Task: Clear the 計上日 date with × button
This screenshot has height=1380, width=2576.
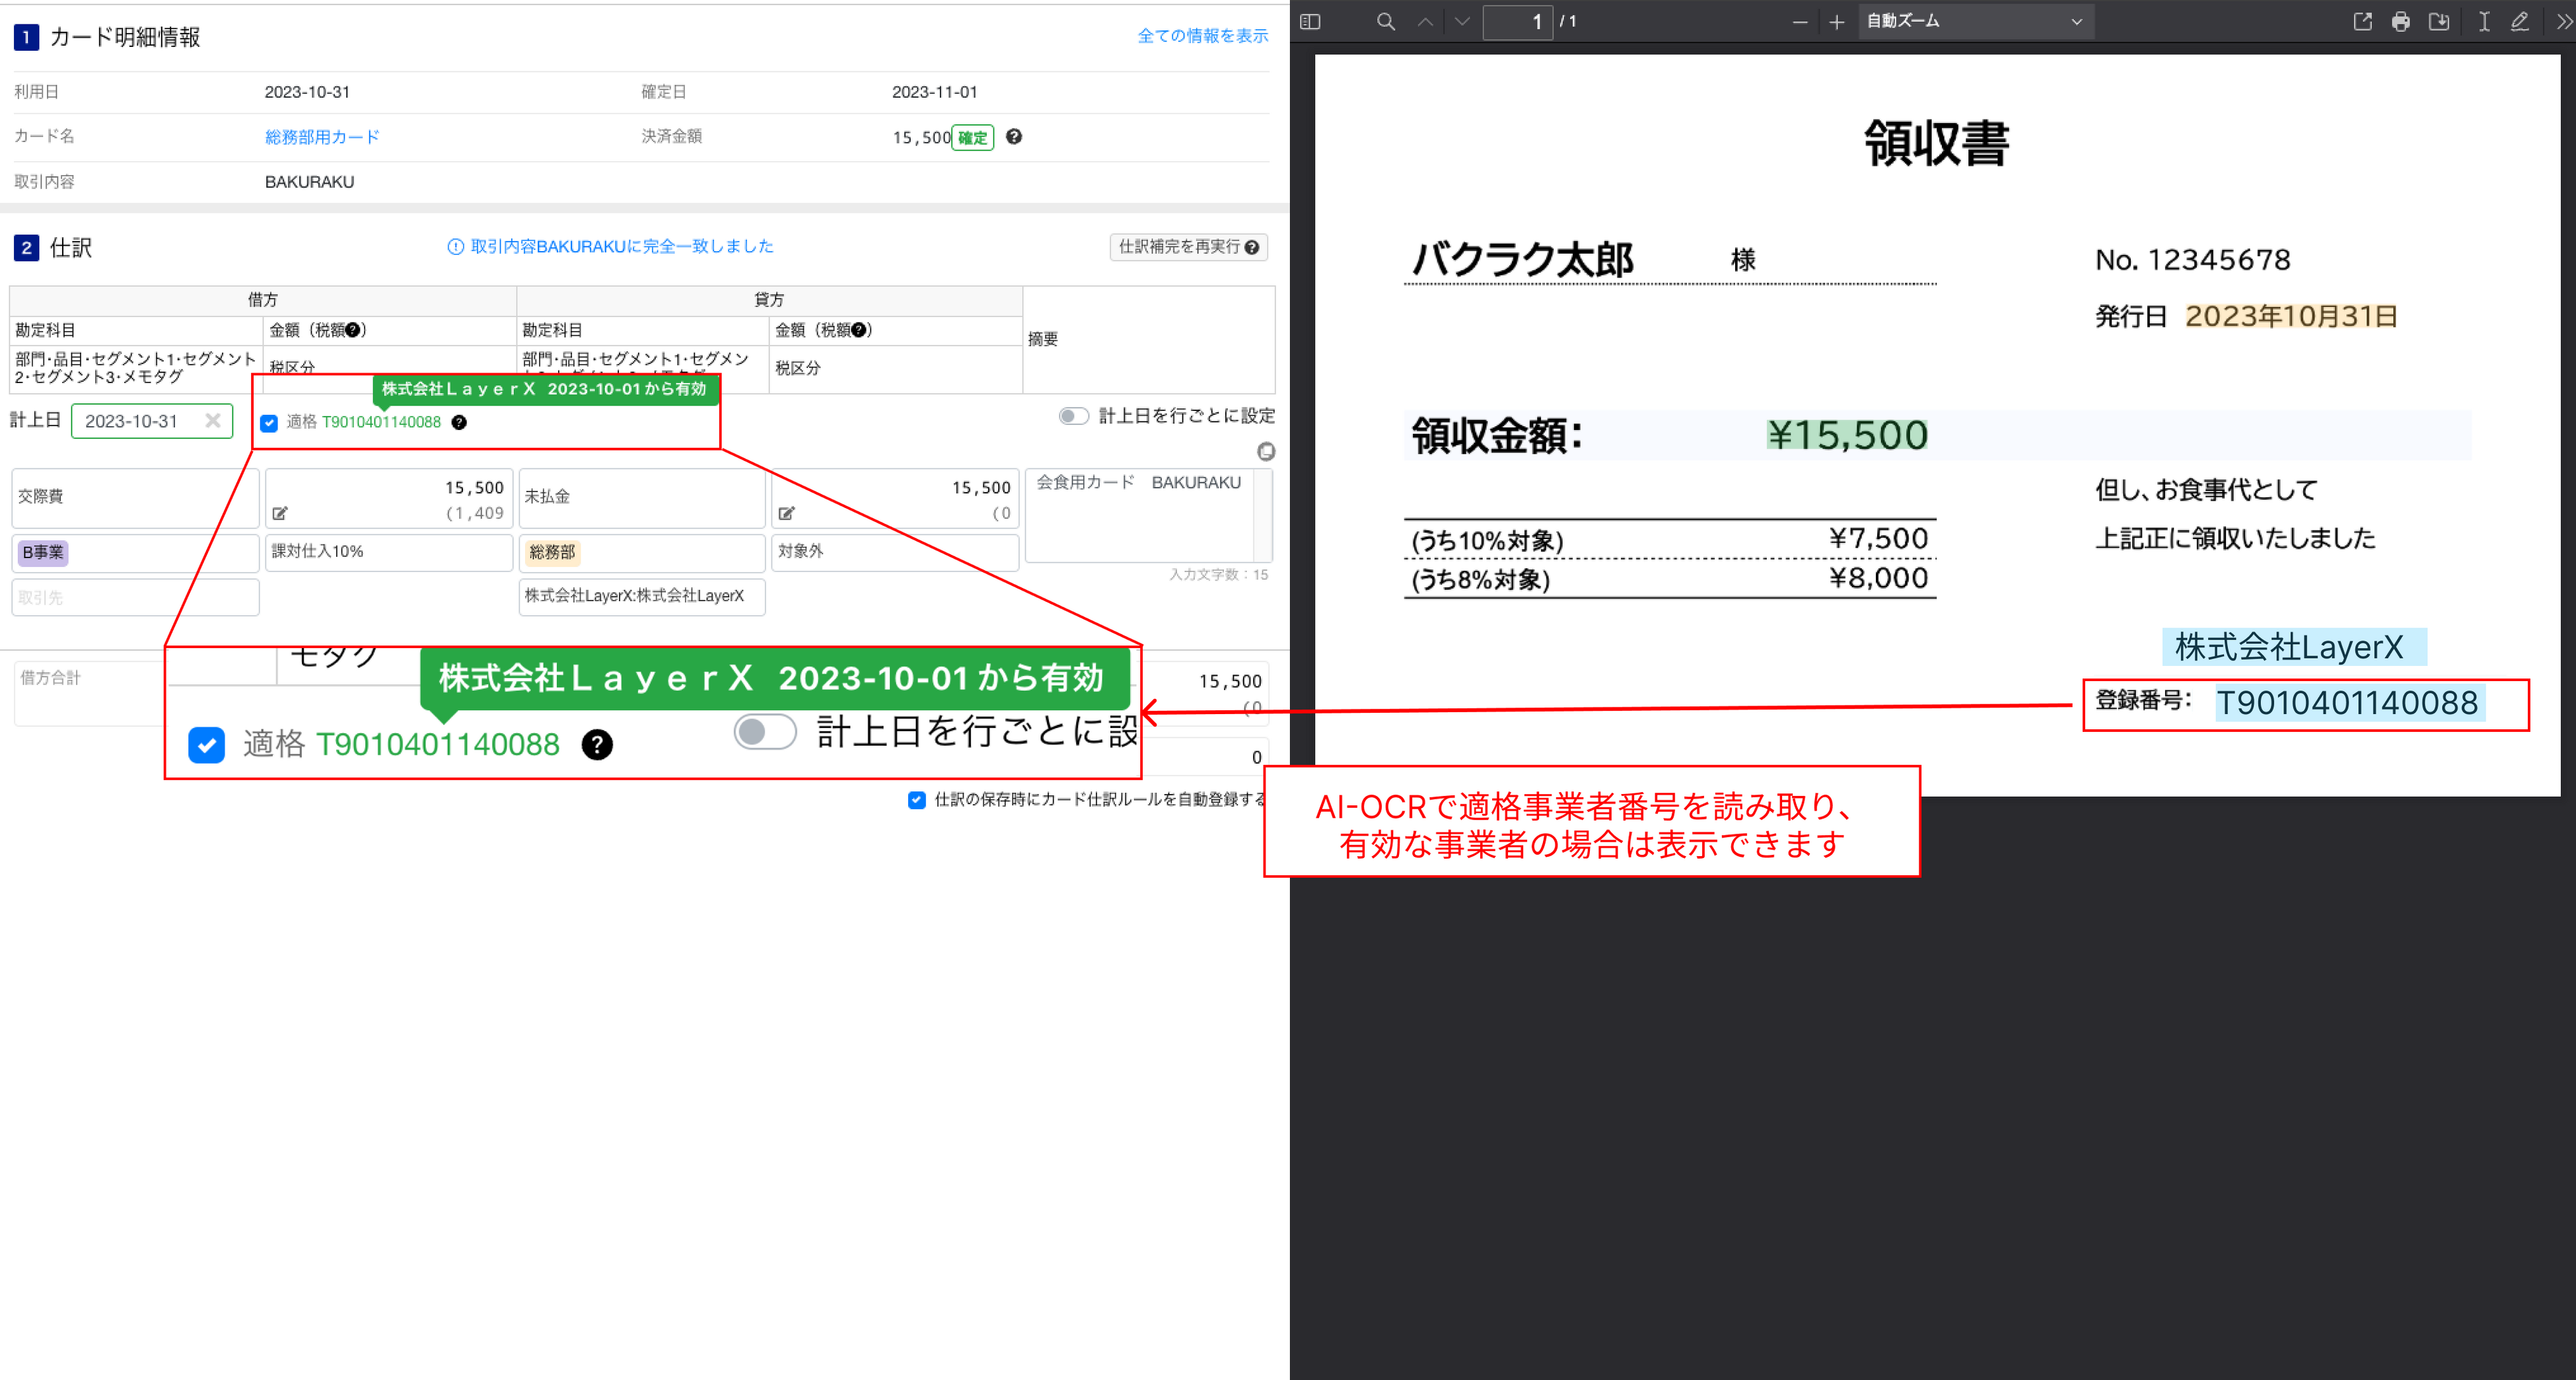Action: click(x=213, y=421)
